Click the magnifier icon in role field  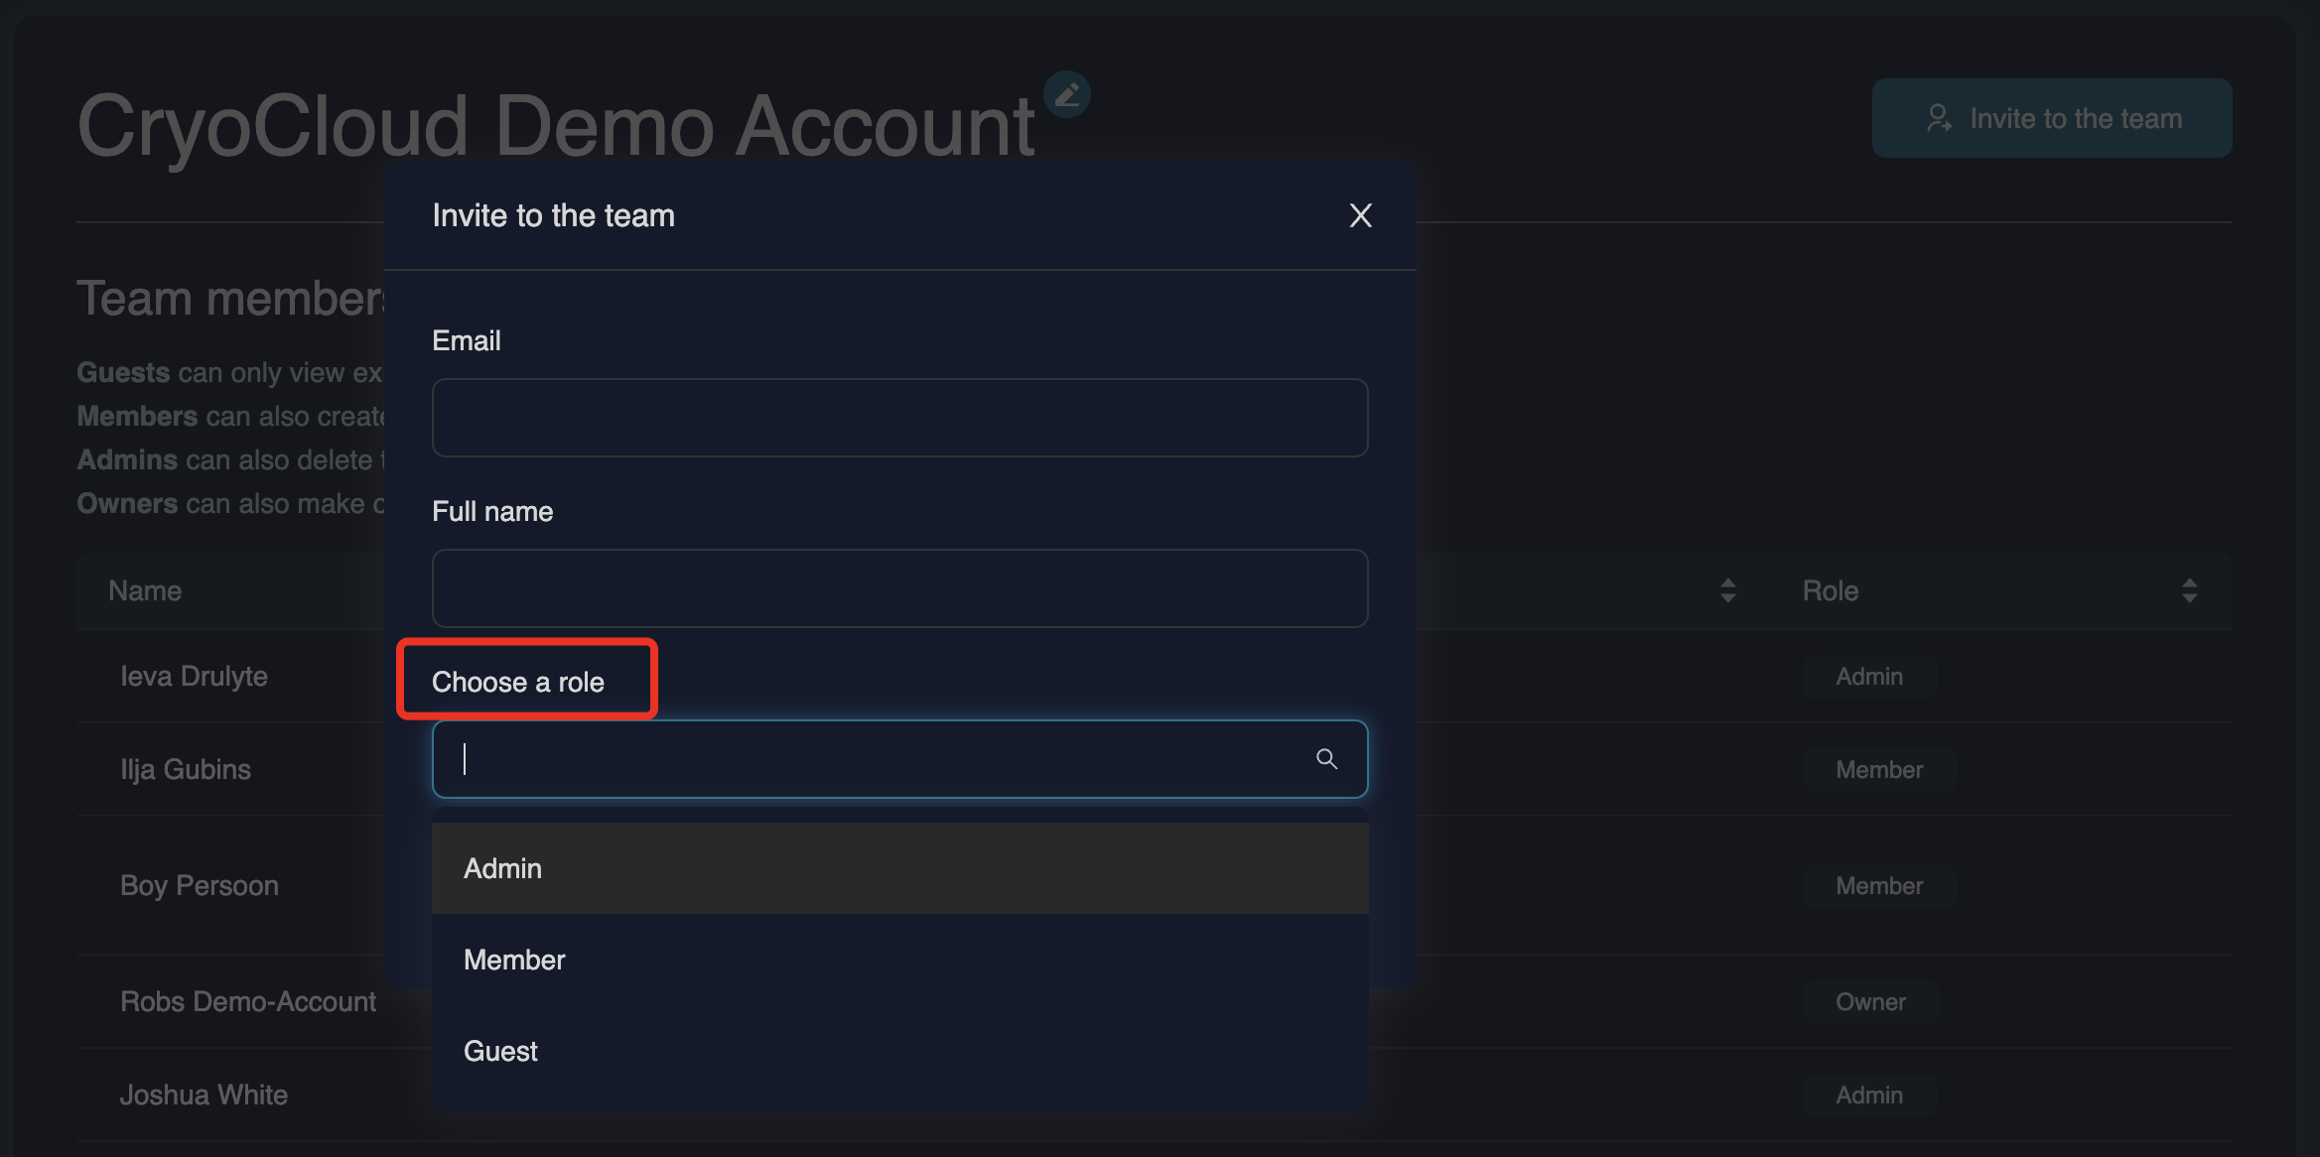pos(1326,759)
